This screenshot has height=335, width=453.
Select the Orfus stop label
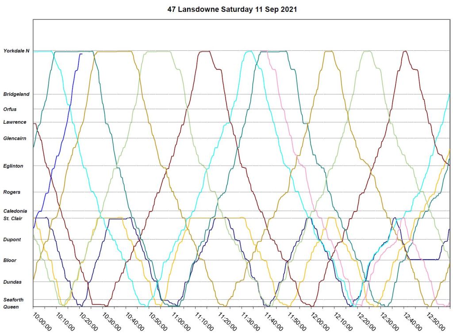[10, 109]
